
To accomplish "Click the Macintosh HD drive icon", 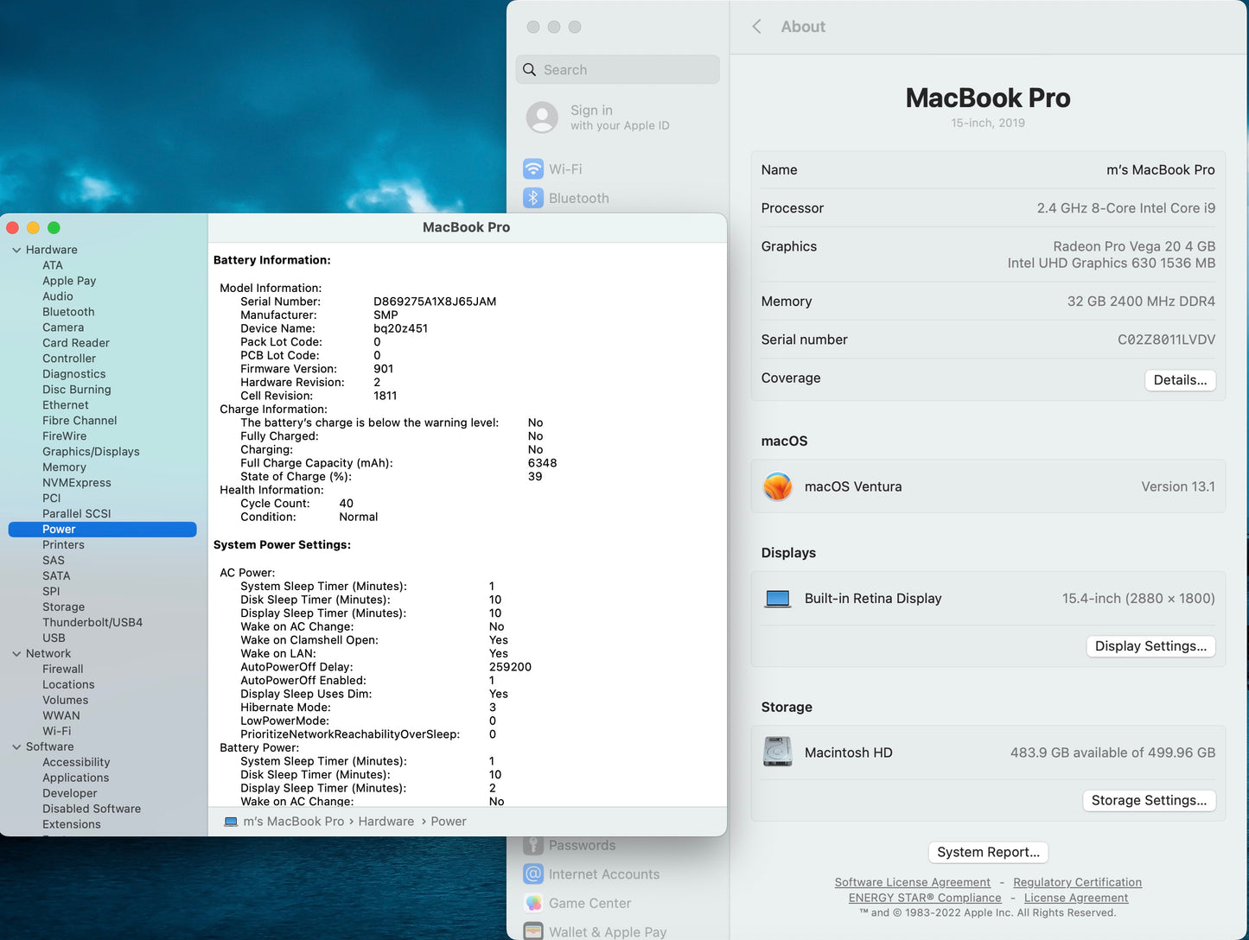I will [x=778, y=752].
